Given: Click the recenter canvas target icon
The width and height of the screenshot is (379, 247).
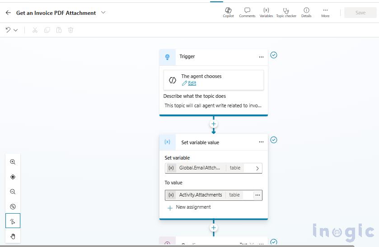Looking at the screenshot, I should (13, 177).
